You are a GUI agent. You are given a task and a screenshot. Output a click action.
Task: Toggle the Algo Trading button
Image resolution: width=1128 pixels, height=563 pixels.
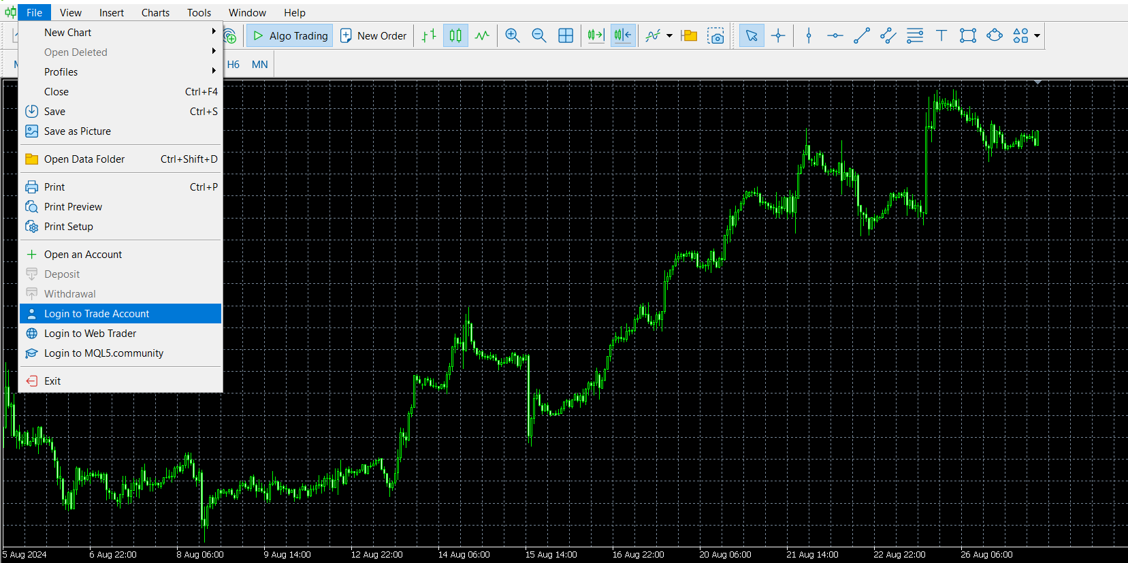290,36
